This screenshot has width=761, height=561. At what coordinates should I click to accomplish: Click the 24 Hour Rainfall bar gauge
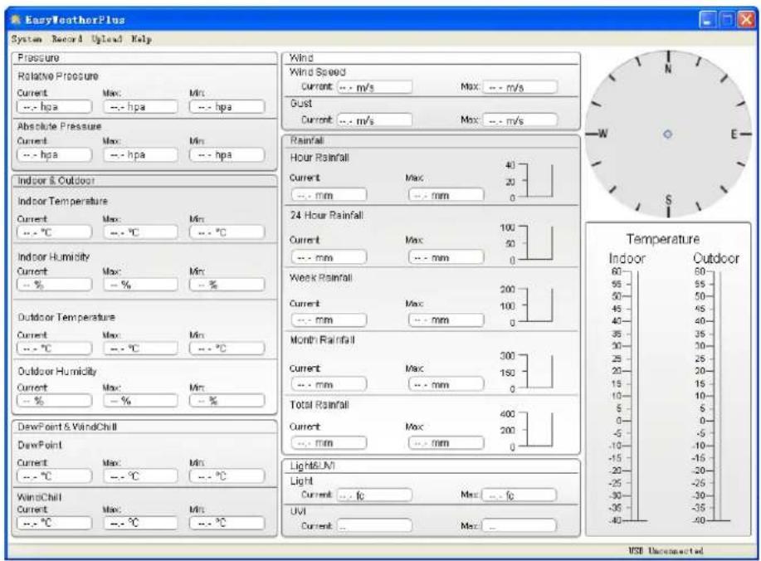point(528,244)
